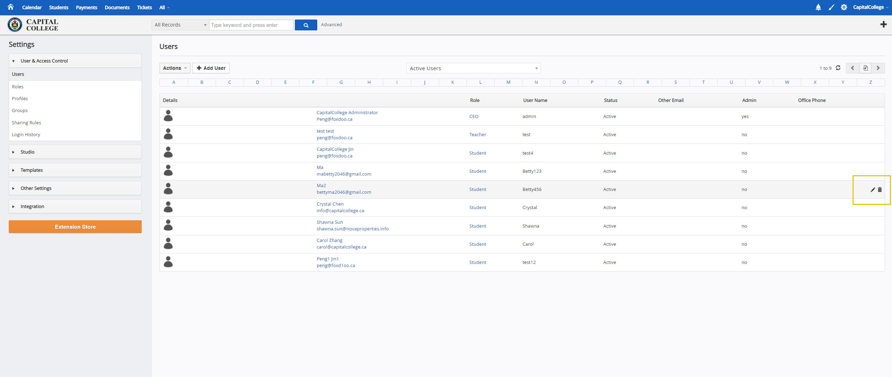This screenshot has height=377, width=892.
Task: Select Profiles in settings sidebar
Action: click(x=20, y=98)
